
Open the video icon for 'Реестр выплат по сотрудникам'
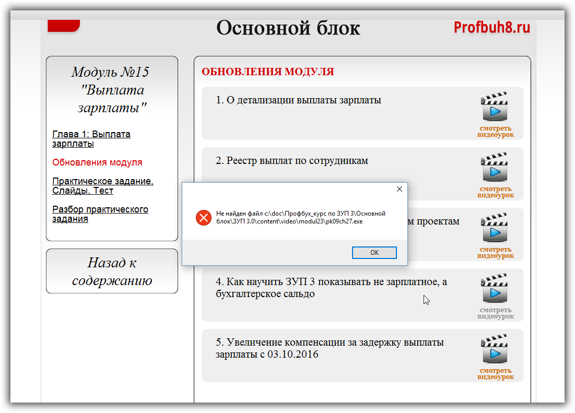tap(494, 168)
